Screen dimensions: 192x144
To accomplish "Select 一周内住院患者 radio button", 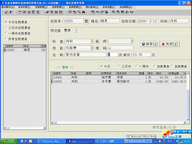I will [x=6, y=33].
